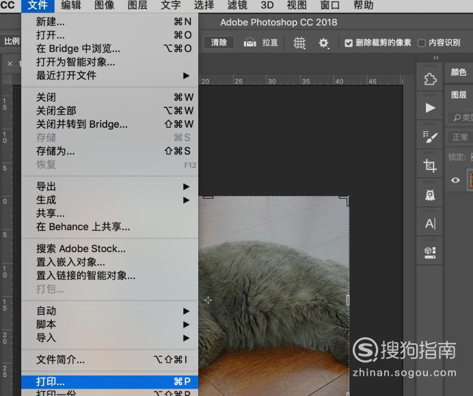Open the Filter menu
Image resolution: width=473 pixels, height=396 pixels.
click(237, 5)
